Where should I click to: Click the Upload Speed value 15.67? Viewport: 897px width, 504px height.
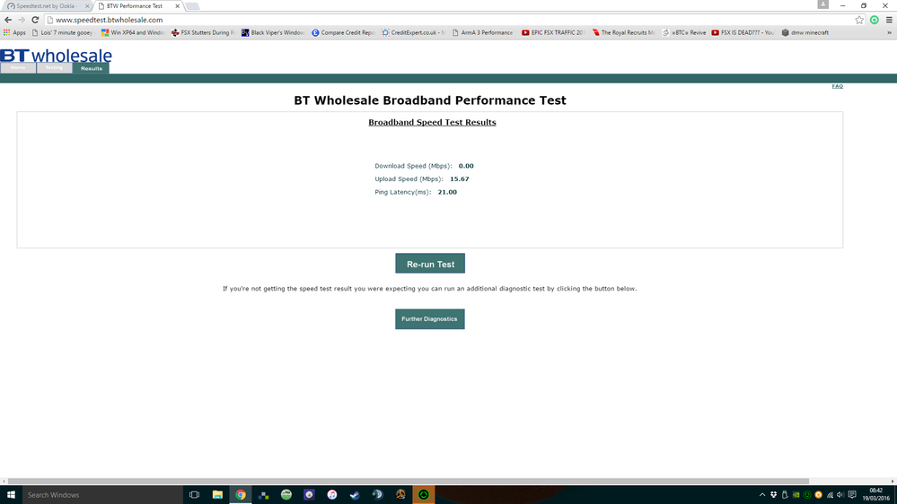(x=459, y=178)
